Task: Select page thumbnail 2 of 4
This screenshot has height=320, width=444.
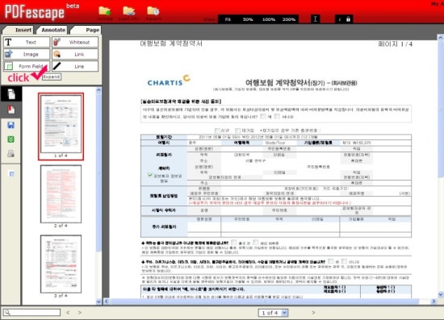Action: 61,194
